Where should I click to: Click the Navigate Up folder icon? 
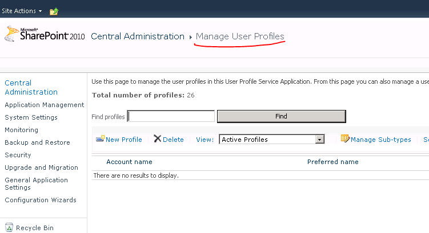click(54, 11)
